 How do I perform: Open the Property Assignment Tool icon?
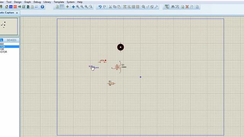tap(177, 7)
